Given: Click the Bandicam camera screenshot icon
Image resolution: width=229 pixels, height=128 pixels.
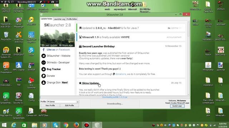Looking at the screenshot, I should (x=53, y=2).
